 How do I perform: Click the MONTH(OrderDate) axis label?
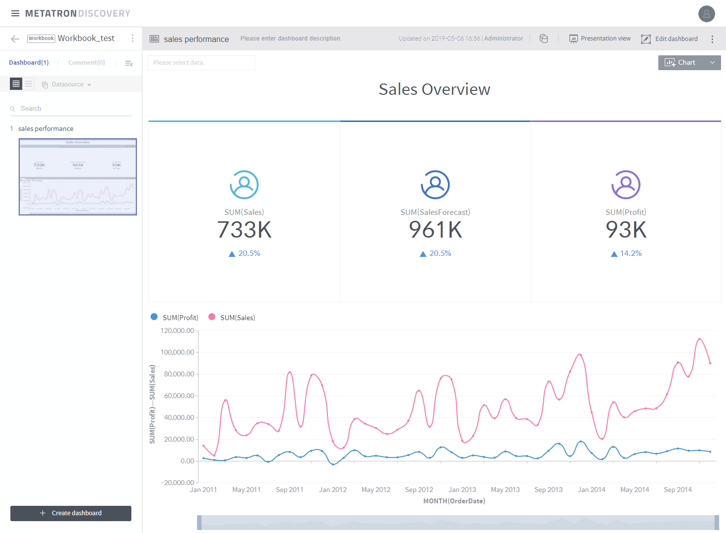point(454,501)
